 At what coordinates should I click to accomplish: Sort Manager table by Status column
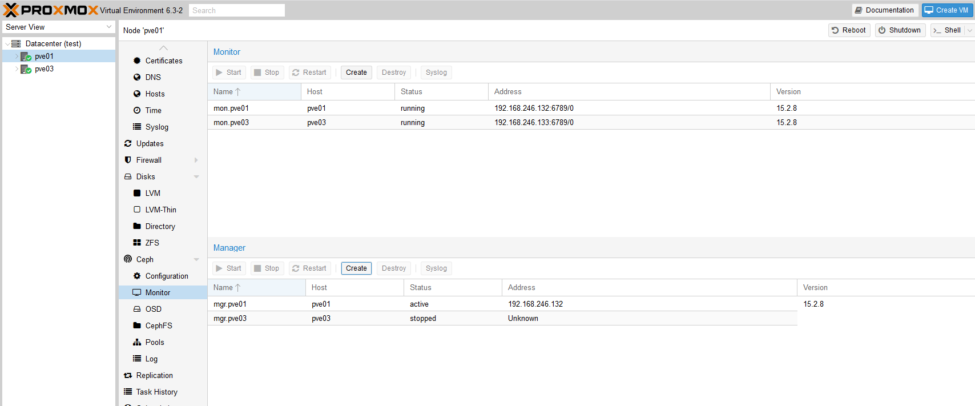pos(453,288)
